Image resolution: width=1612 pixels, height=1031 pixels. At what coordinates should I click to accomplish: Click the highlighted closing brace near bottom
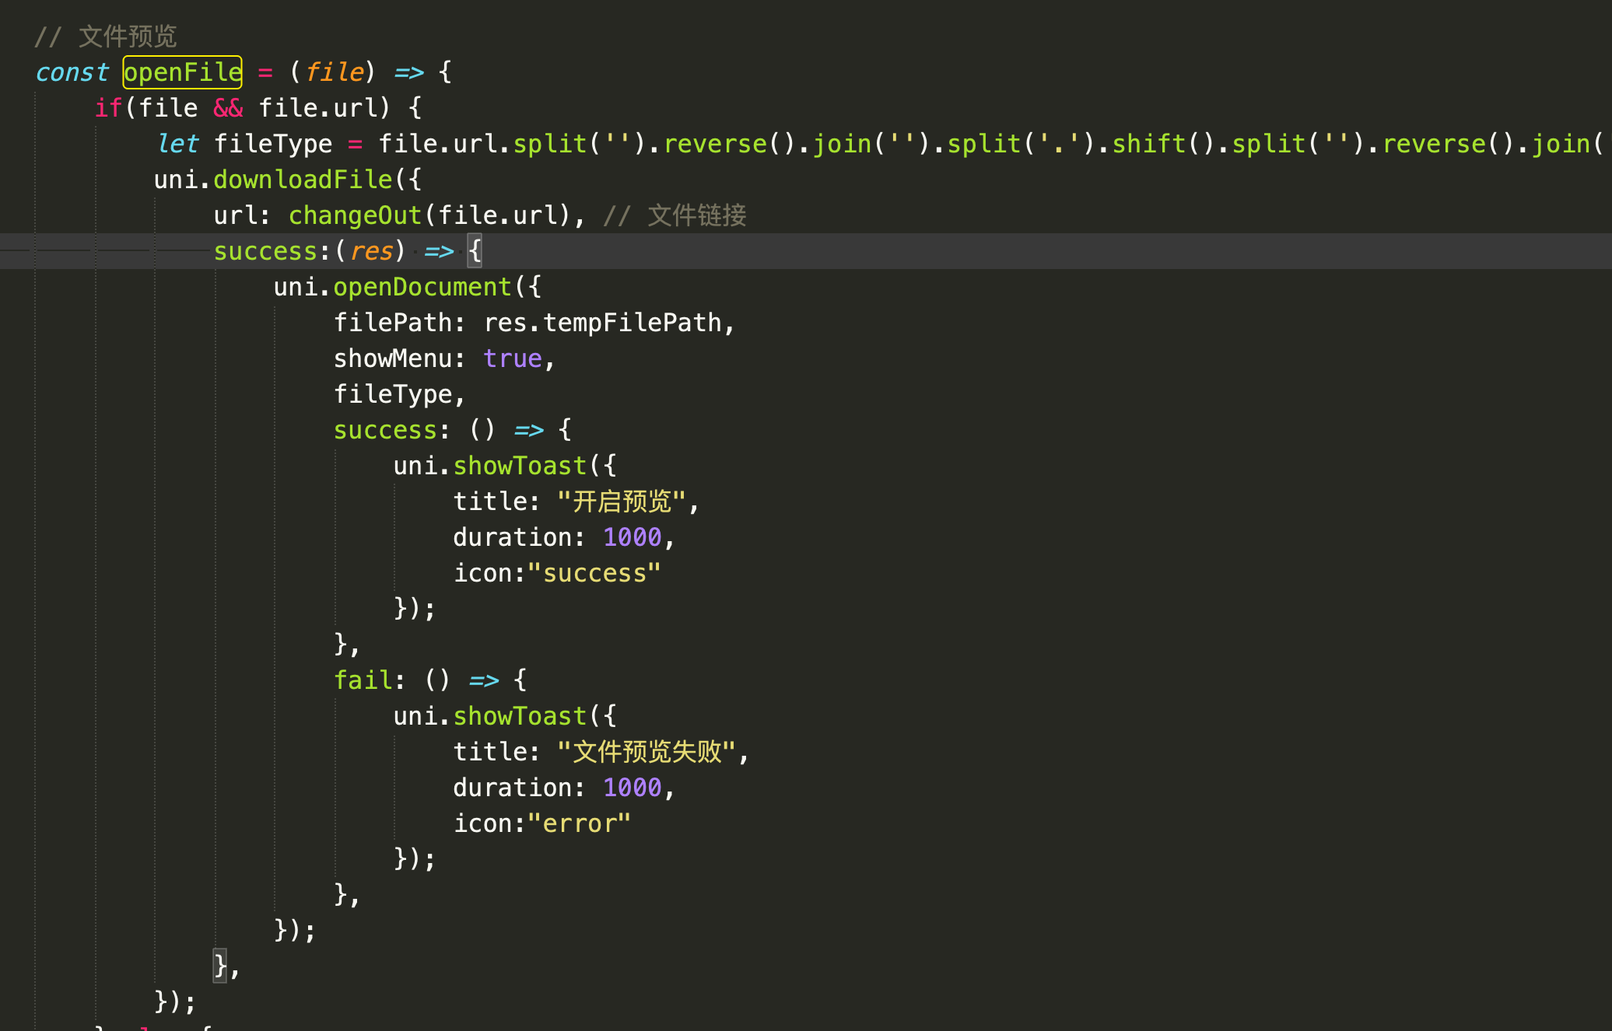point(220,966)
